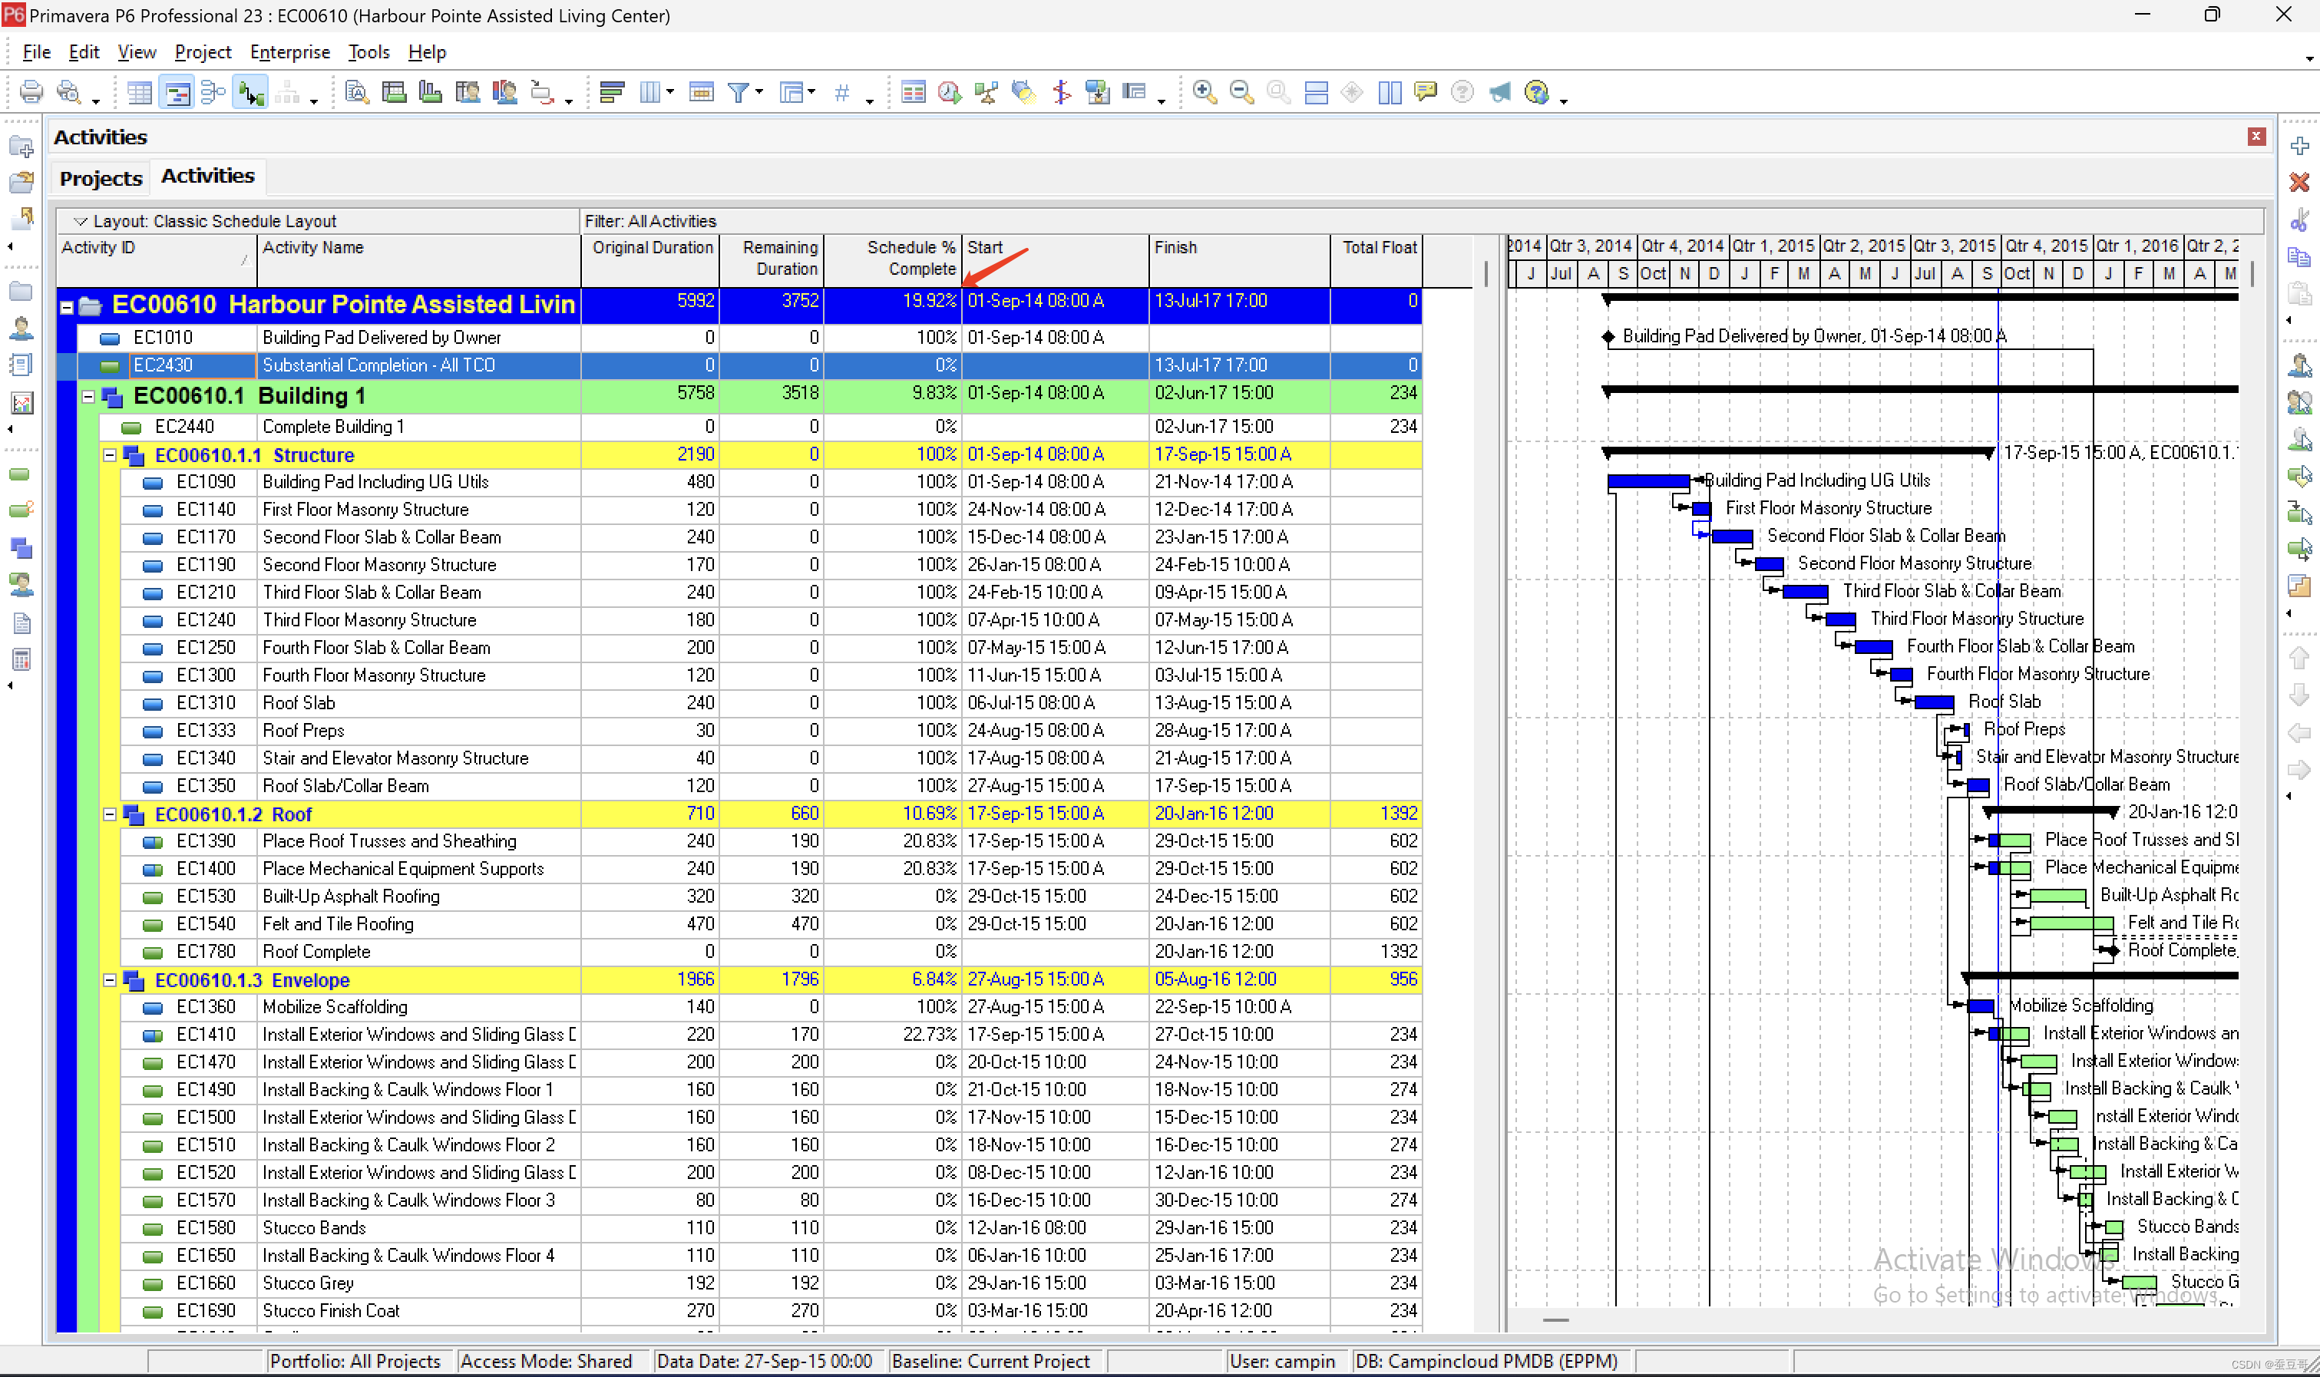The width and height of the screenshot is (2320, 1377).
Task: Click the green plus Add icon on right
Action: [2299, 147]
